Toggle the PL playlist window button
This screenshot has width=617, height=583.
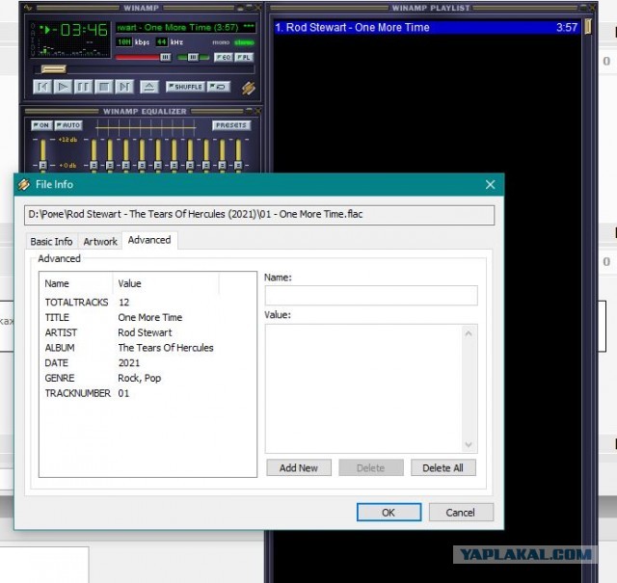coord(244,58)
